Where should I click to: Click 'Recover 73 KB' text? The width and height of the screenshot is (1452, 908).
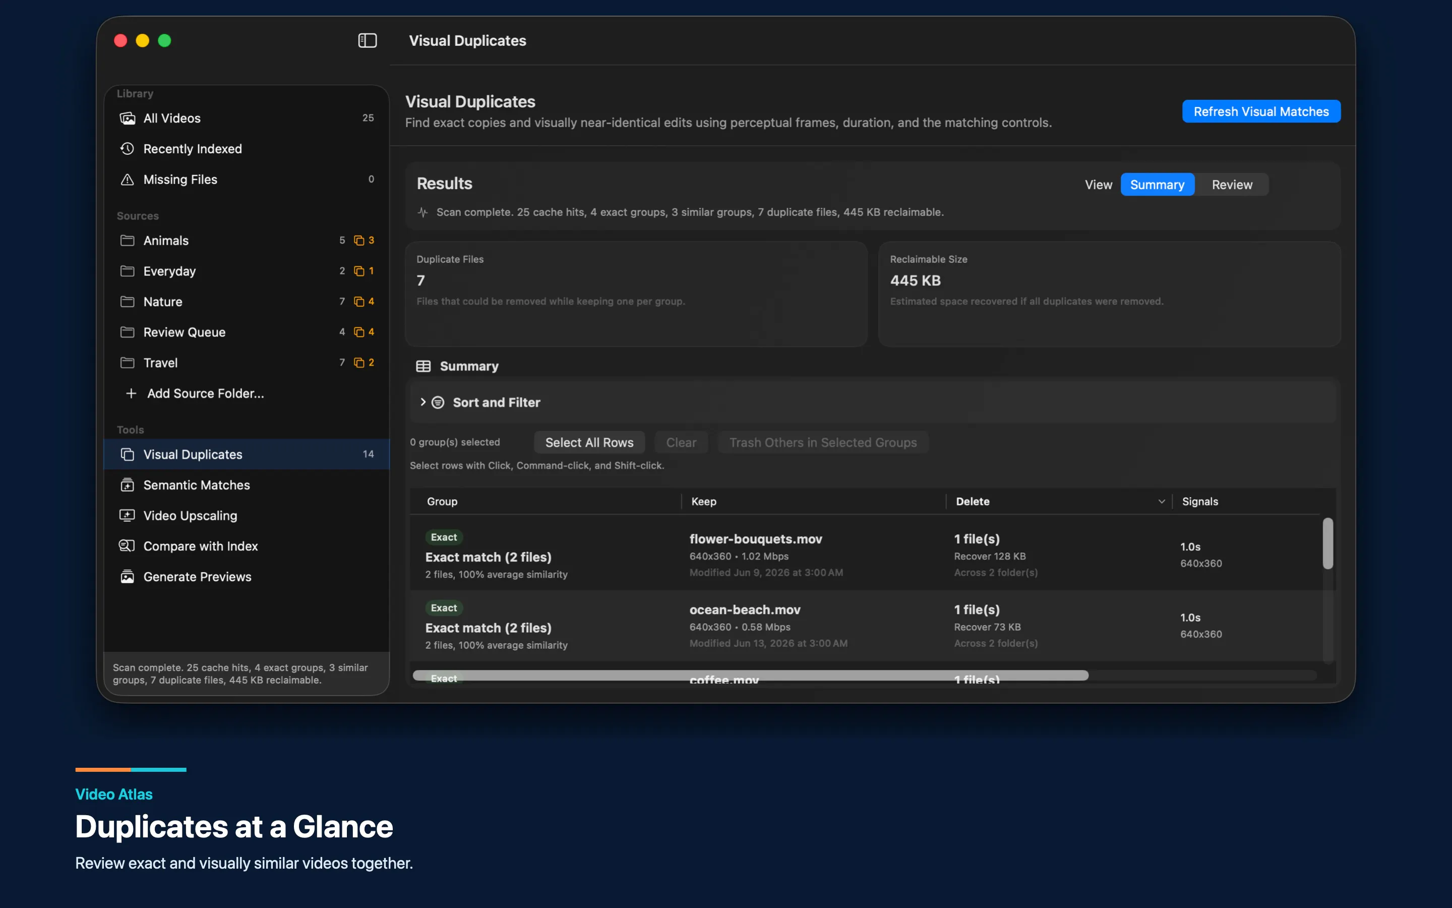[x=987, y=627]
